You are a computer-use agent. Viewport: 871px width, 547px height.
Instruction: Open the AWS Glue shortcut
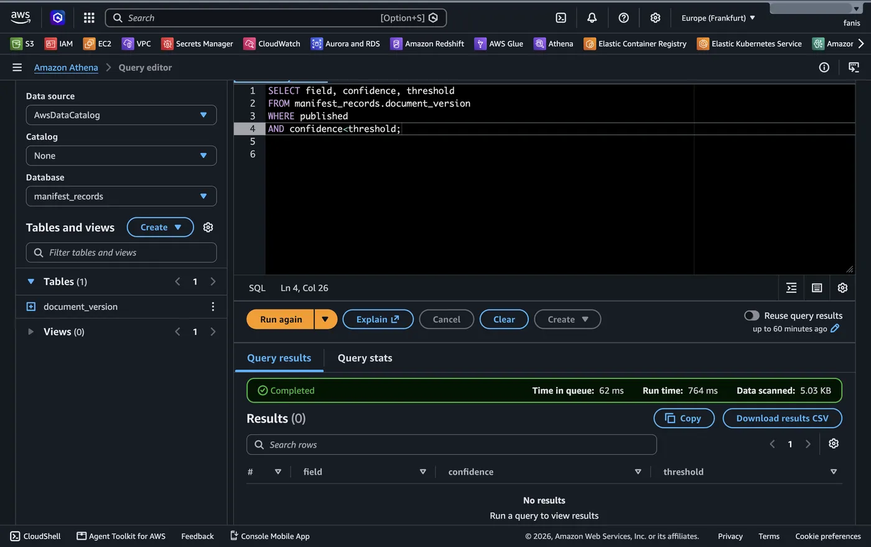pos(498,44)
